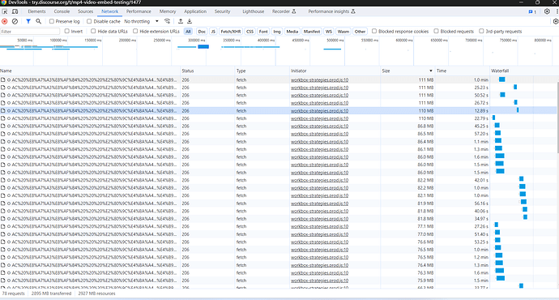This screenshot has height=300, width=559.
Task: Check Hide data URLs
Action: [93, 31]
